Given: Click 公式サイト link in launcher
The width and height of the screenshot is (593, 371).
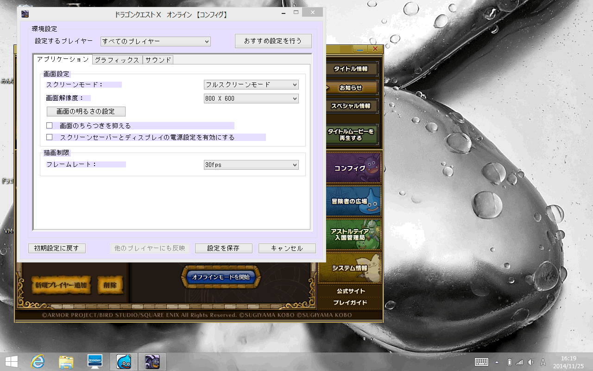Looking at the screenshot, I should 351,291.
